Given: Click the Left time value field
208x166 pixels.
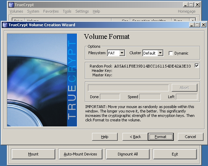Looking at the screenshot, I should point(186,97).
